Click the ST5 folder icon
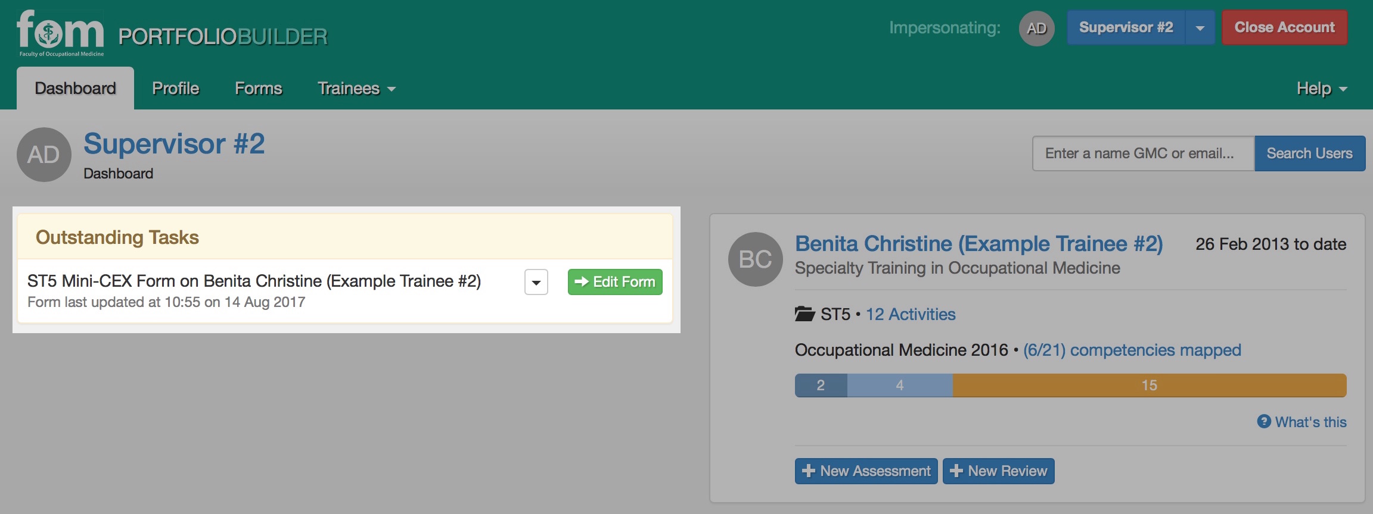 coord(804,314)
